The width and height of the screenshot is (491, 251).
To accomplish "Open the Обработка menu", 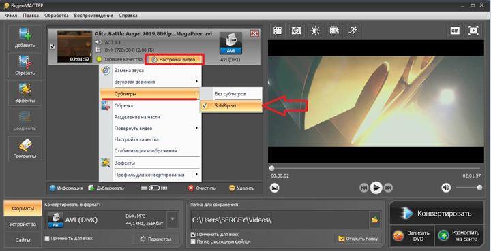I will point(57,15).
